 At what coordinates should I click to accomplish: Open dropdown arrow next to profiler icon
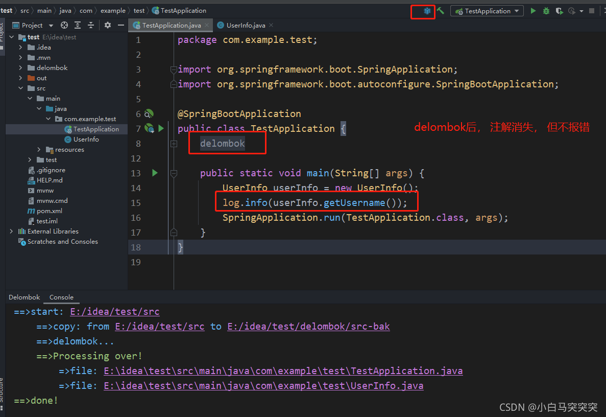(581, 11)
